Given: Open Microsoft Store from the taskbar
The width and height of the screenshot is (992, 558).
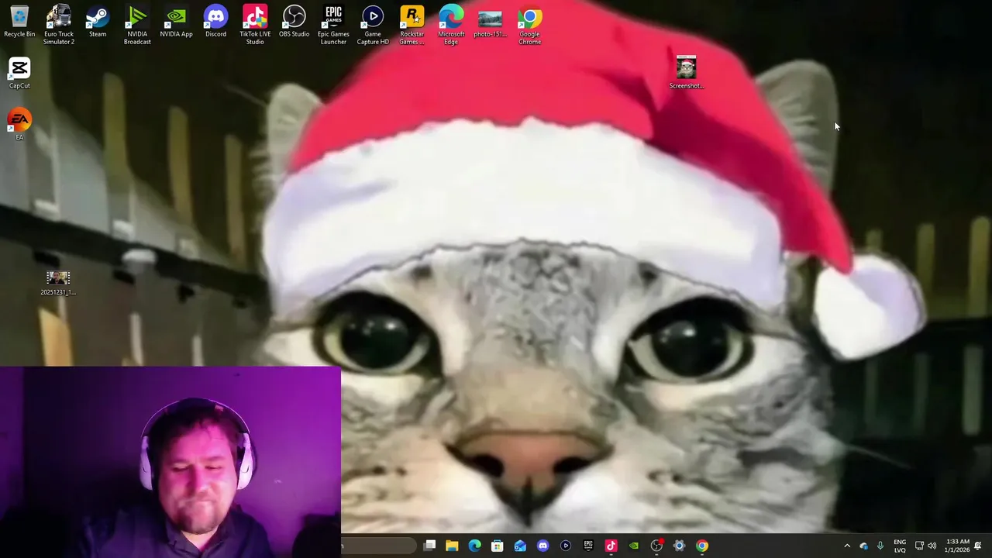Looking at the screenshot, I should pyautogui.click(x=498, y=546).
